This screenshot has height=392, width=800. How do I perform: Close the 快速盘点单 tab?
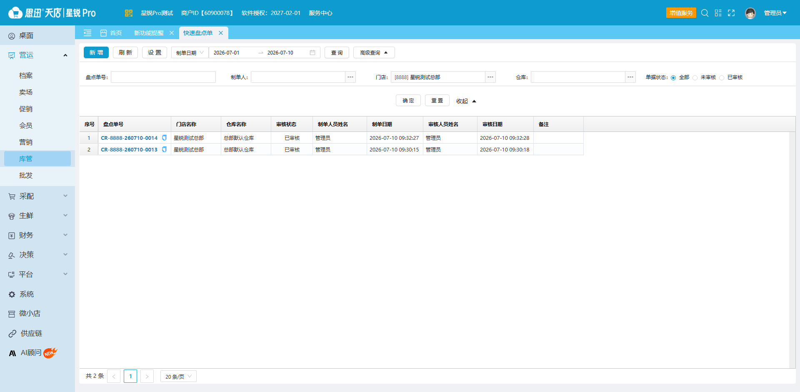click(x=221, y=33)
